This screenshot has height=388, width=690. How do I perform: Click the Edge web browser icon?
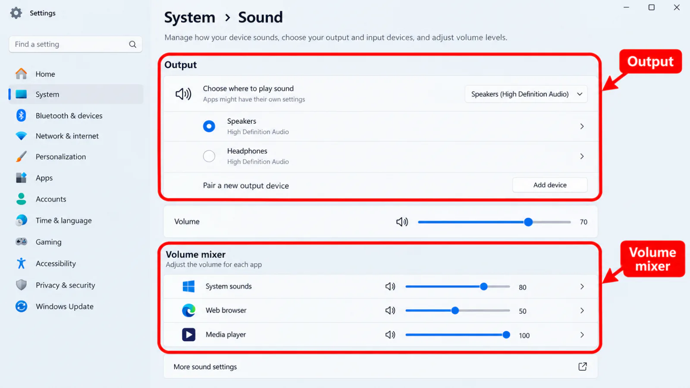(188, 310)
